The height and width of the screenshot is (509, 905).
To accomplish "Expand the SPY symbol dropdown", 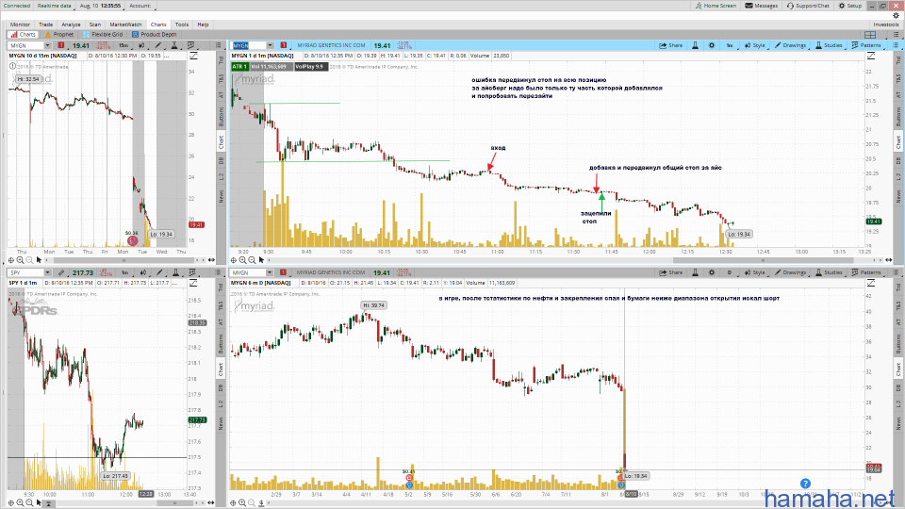I will pyautogui.click(x=47, y=273).
